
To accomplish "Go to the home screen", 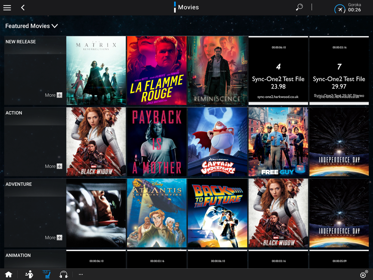I will [x=9, y=274].
